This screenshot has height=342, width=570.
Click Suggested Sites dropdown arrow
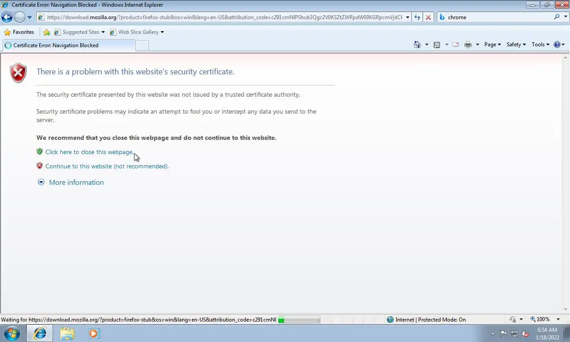point(103,32)
